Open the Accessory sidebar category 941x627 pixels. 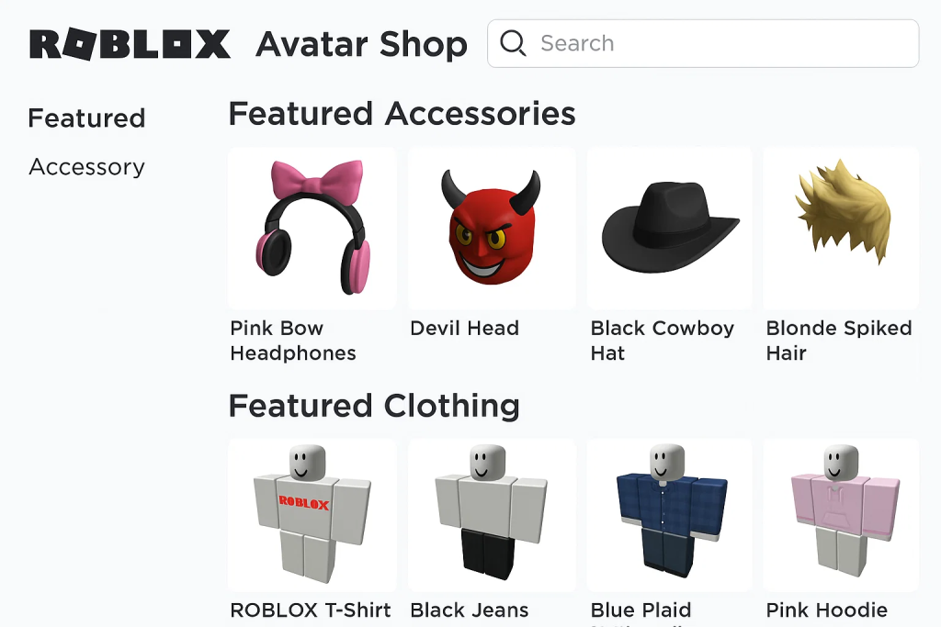pos(87,167)
